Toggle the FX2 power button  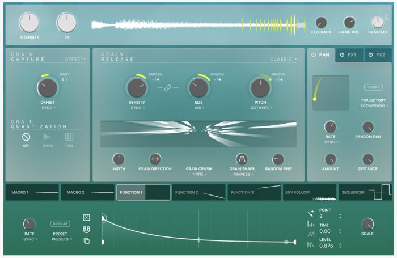370,54
